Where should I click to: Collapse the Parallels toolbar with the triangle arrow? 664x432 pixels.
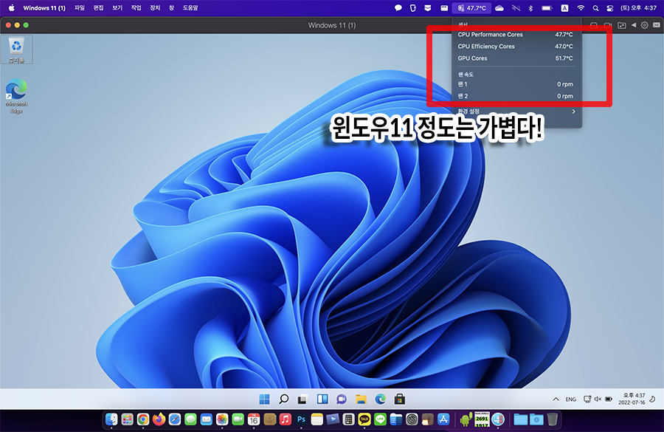[x=634, y=25]
